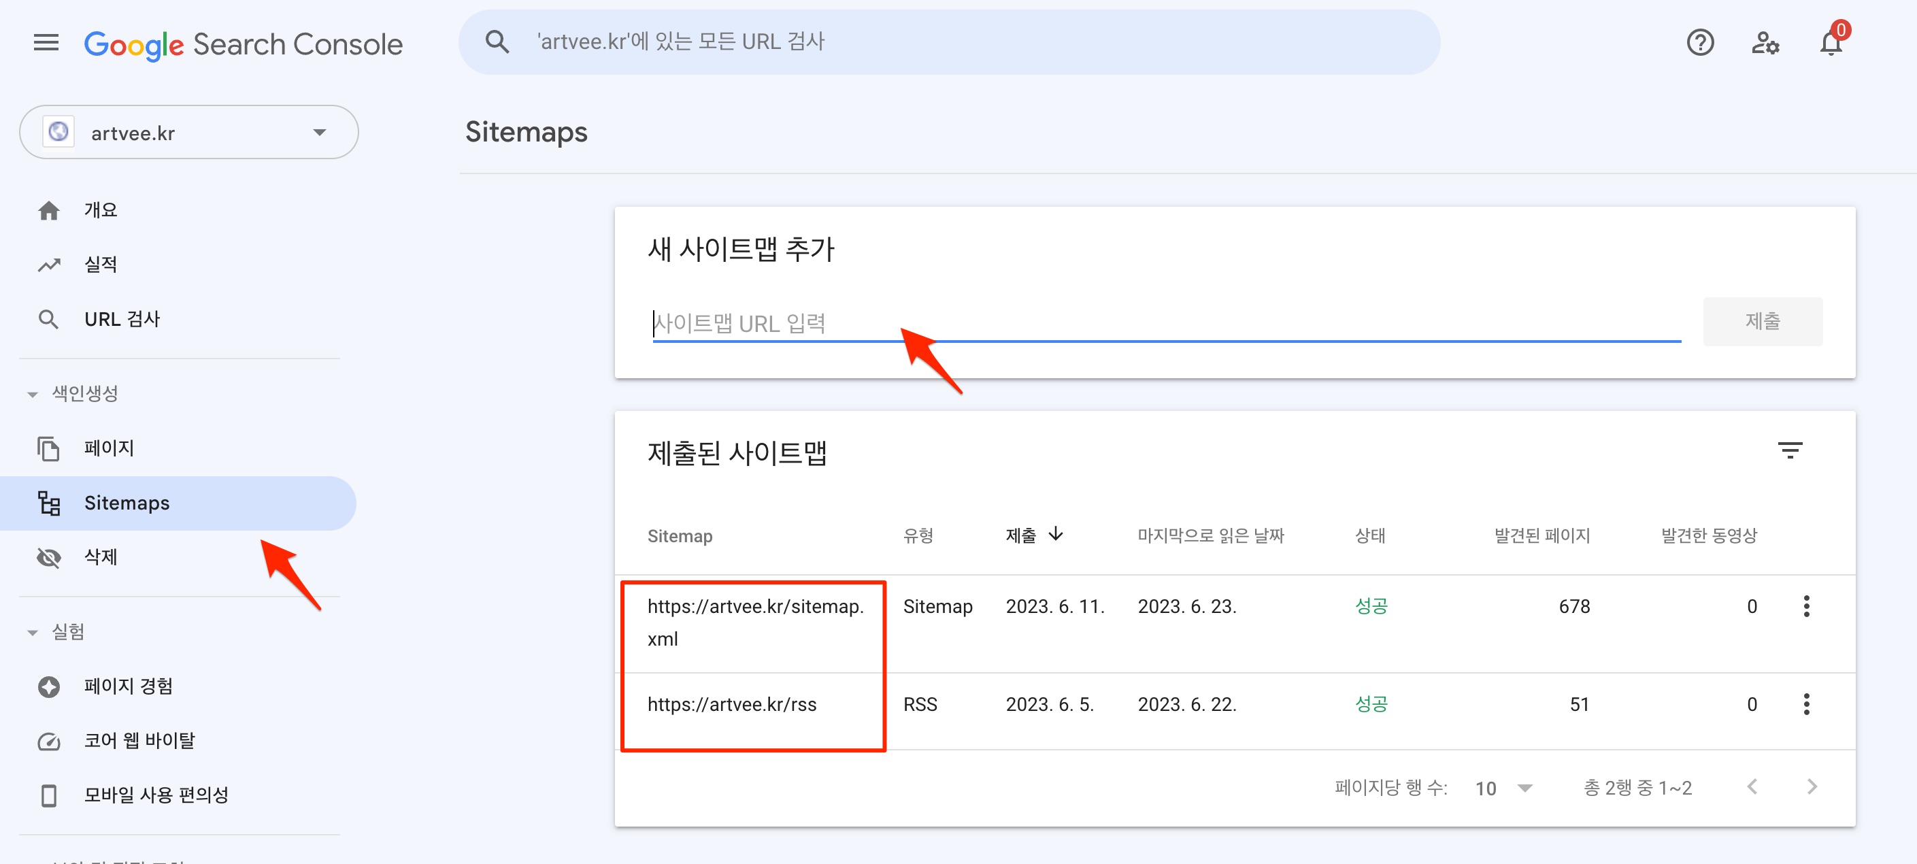Click the filter icon in submitted sitemaps
Viewport: 1917px width, 864px height.
pyautogui.click(x=1789, y=450)
